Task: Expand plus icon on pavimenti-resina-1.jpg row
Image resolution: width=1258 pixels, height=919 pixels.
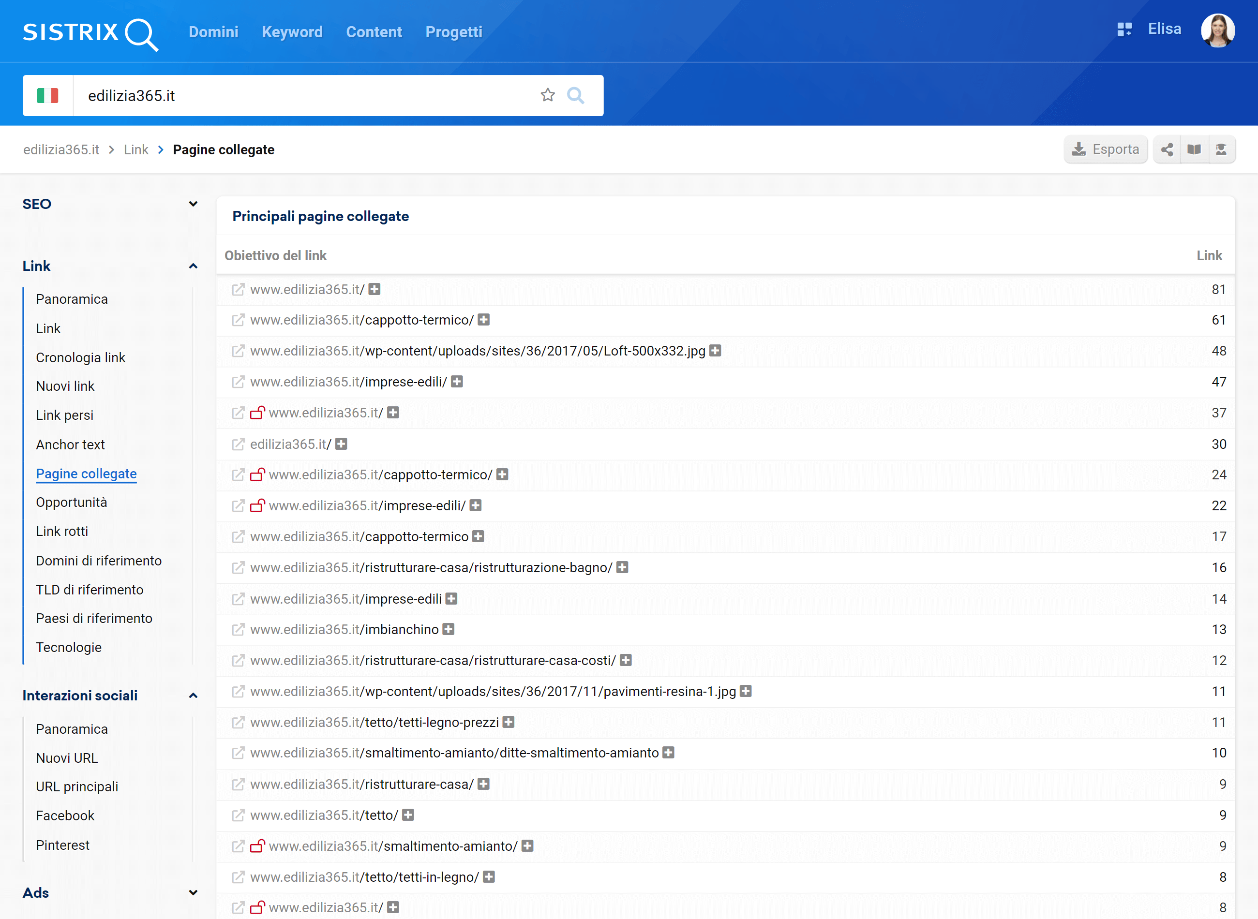Action: pos(746,691)
